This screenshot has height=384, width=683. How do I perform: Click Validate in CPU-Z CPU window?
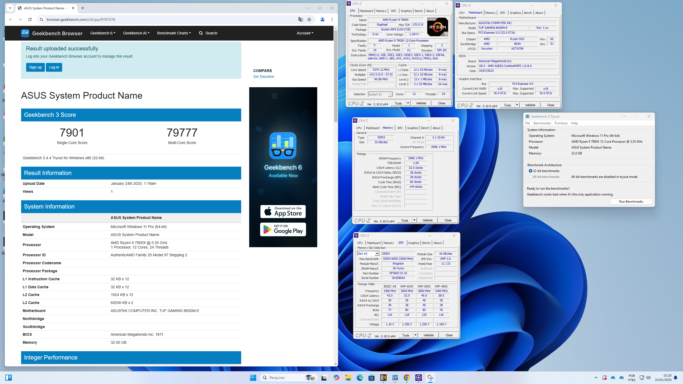(x=421, y=103)
